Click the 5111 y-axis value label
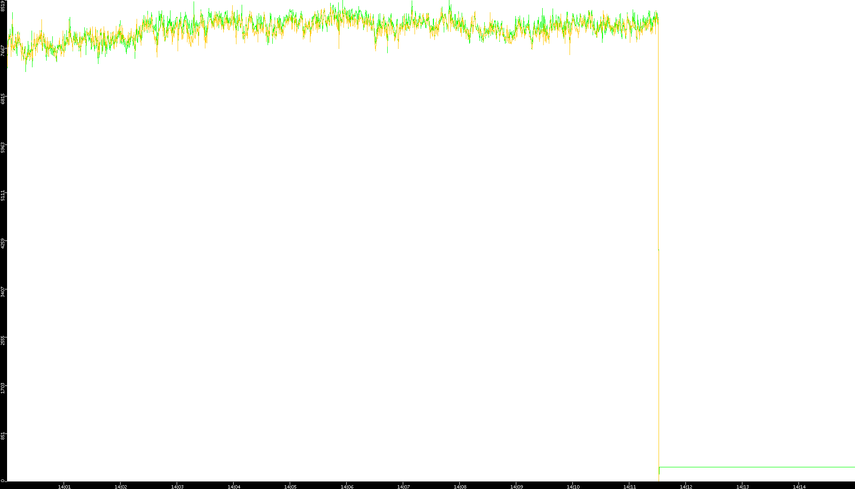 click(3, 195)
